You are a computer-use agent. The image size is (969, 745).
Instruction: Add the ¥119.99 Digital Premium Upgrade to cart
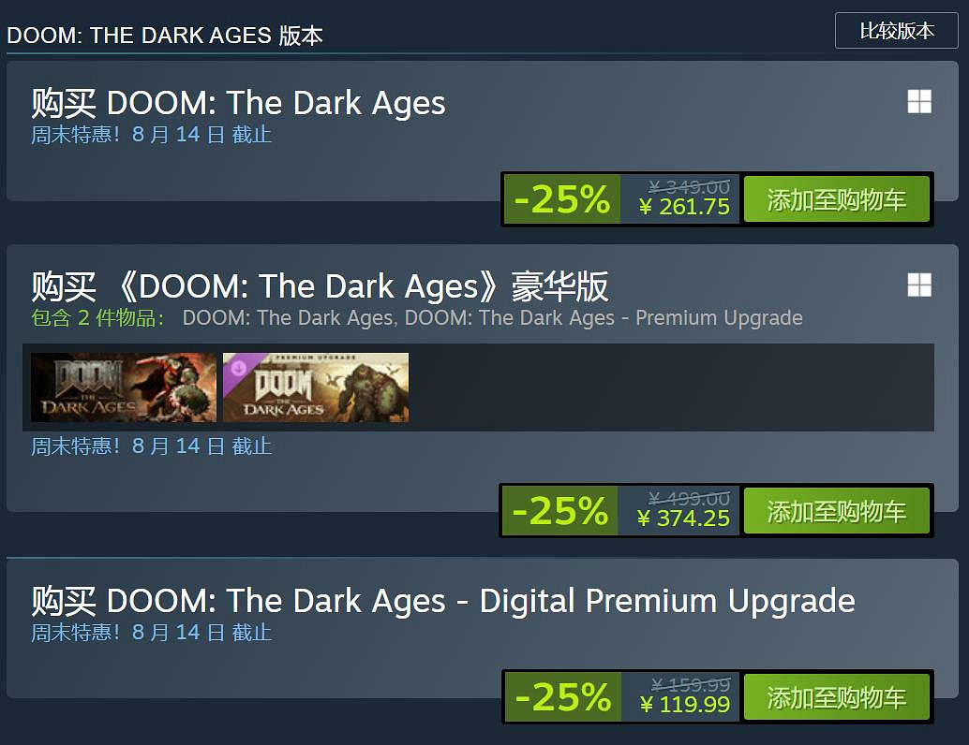[836, 697]
